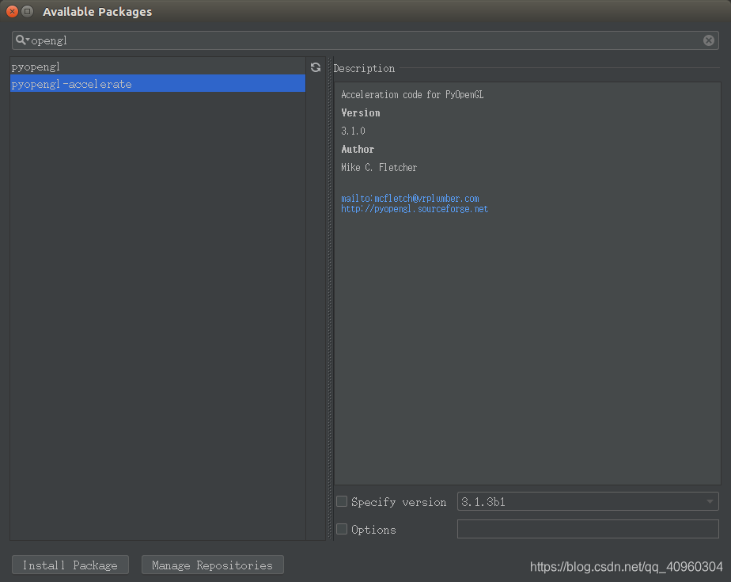Click the Acceleration code for PyOpenGL text
The image size is (731, 582).
pos(412,95)
